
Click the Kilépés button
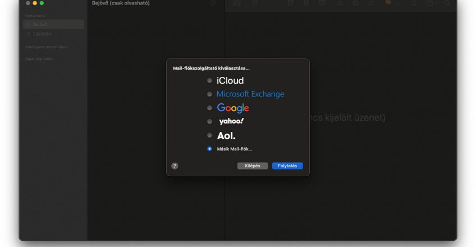253,166
